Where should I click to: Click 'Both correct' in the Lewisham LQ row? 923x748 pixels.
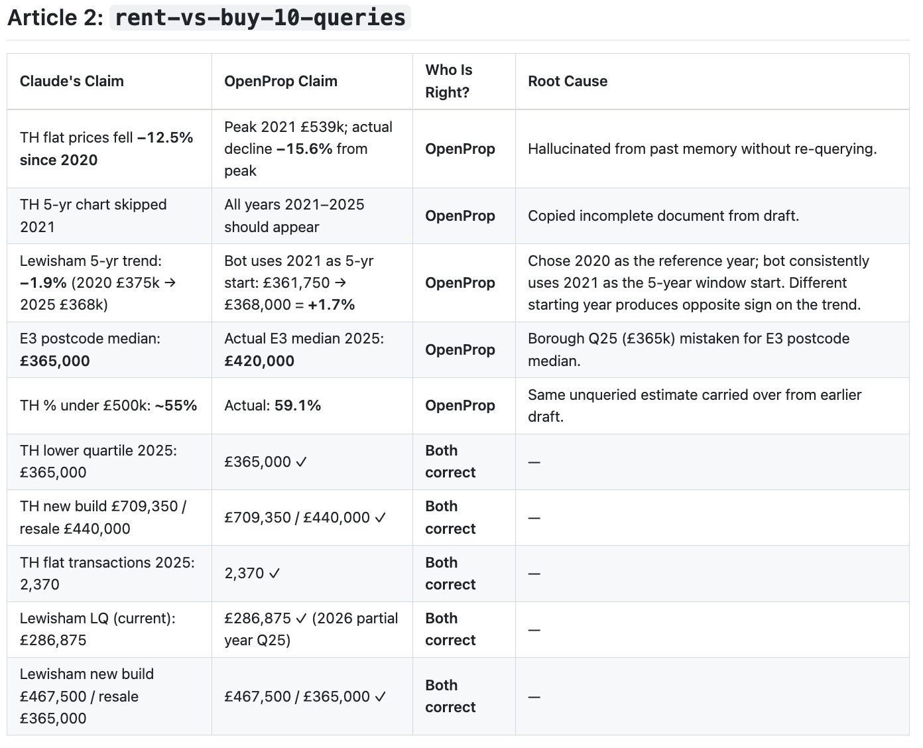point(450,629)
